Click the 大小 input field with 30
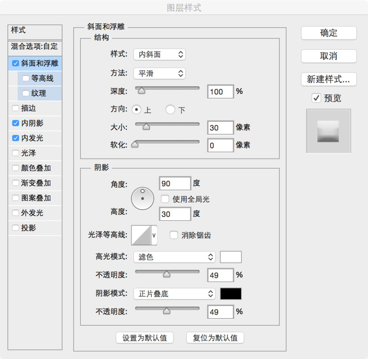The width and height of the screenshot is (368, 359). (221, 128)
